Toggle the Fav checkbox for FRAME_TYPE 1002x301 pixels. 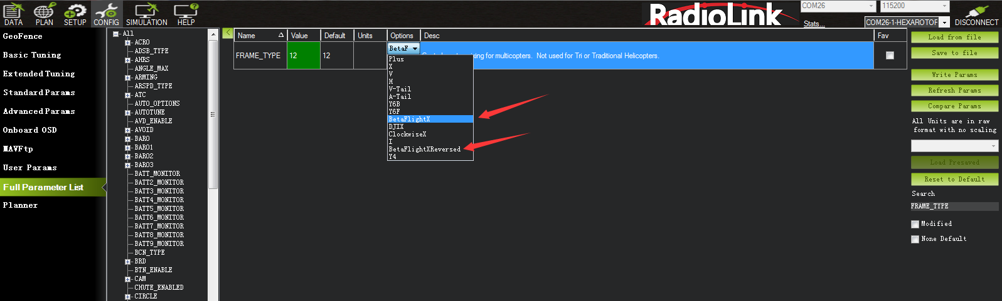890,56
